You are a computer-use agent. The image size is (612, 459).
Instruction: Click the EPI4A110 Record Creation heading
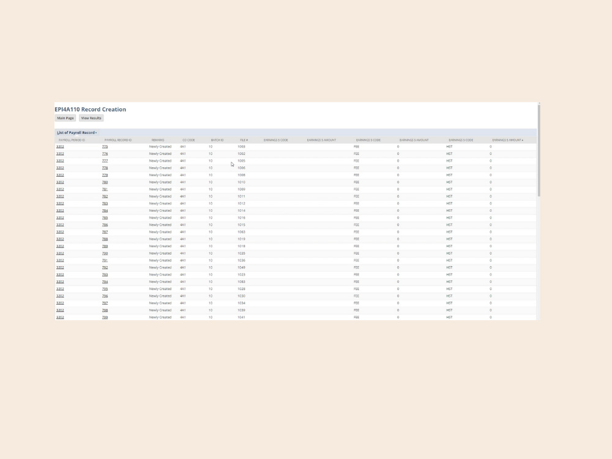tap(90, 110)
